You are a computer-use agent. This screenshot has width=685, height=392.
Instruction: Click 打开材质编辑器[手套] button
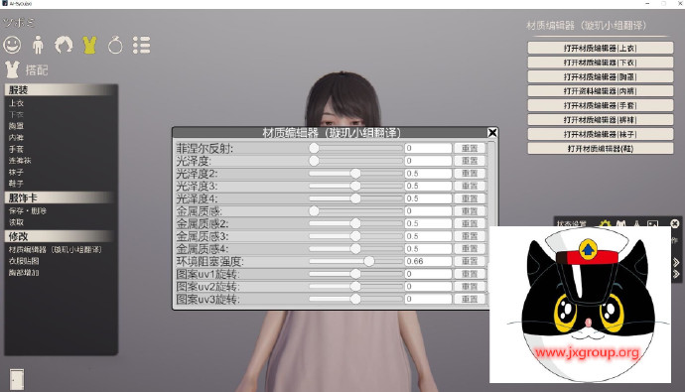(x=601, y=105)
